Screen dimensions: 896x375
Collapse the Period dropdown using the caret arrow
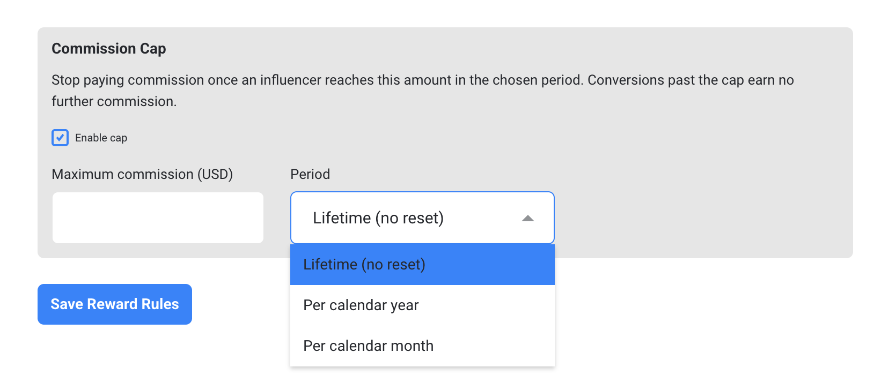coord(528,218)
